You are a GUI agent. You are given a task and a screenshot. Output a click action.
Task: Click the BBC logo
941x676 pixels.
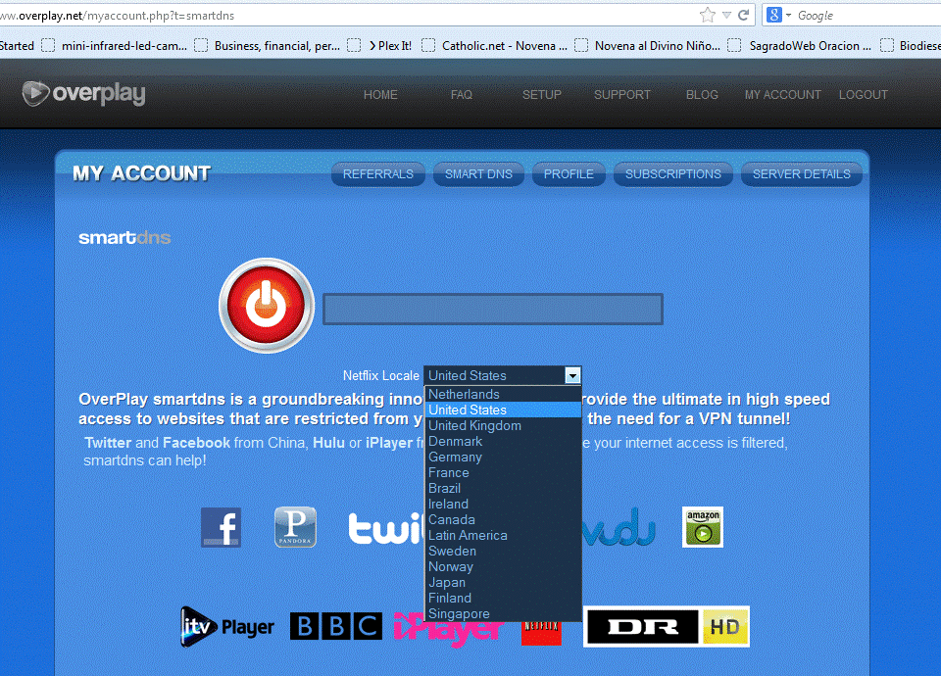(x=336, y=627)
